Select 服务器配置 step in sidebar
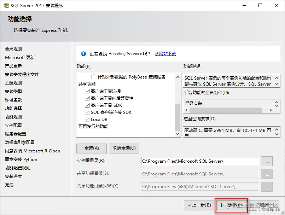Screen dimensions: 285x215 click(16, 134)
